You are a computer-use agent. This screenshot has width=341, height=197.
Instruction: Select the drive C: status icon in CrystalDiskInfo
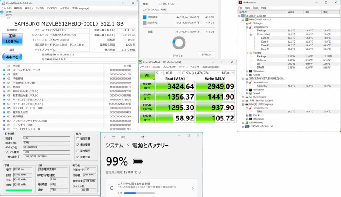point(2,12)
